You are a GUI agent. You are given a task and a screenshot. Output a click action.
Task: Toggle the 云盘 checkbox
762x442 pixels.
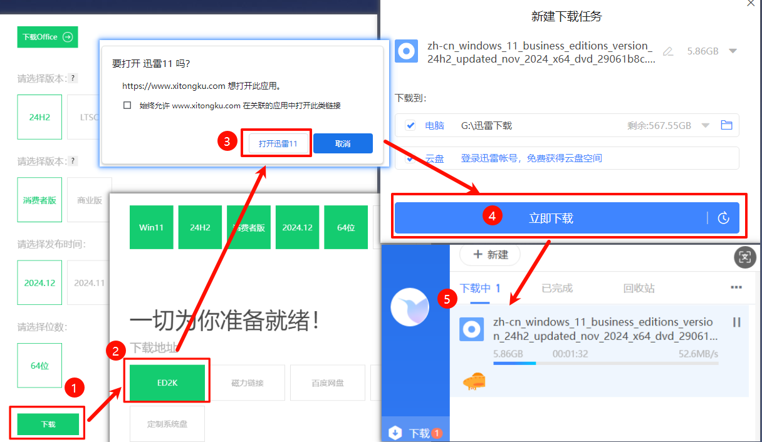point(410,158)
